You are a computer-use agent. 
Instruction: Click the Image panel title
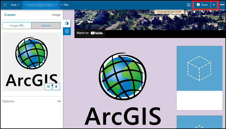(56, 15)
